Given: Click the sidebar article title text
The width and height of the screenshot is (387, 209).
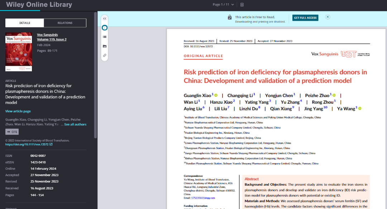Looking at the screenshot, I should coord(45,94).
